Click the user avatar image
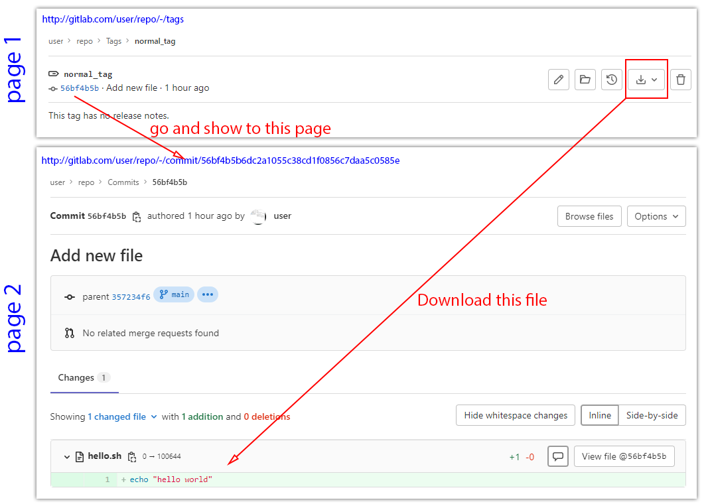 click(259, 216)
